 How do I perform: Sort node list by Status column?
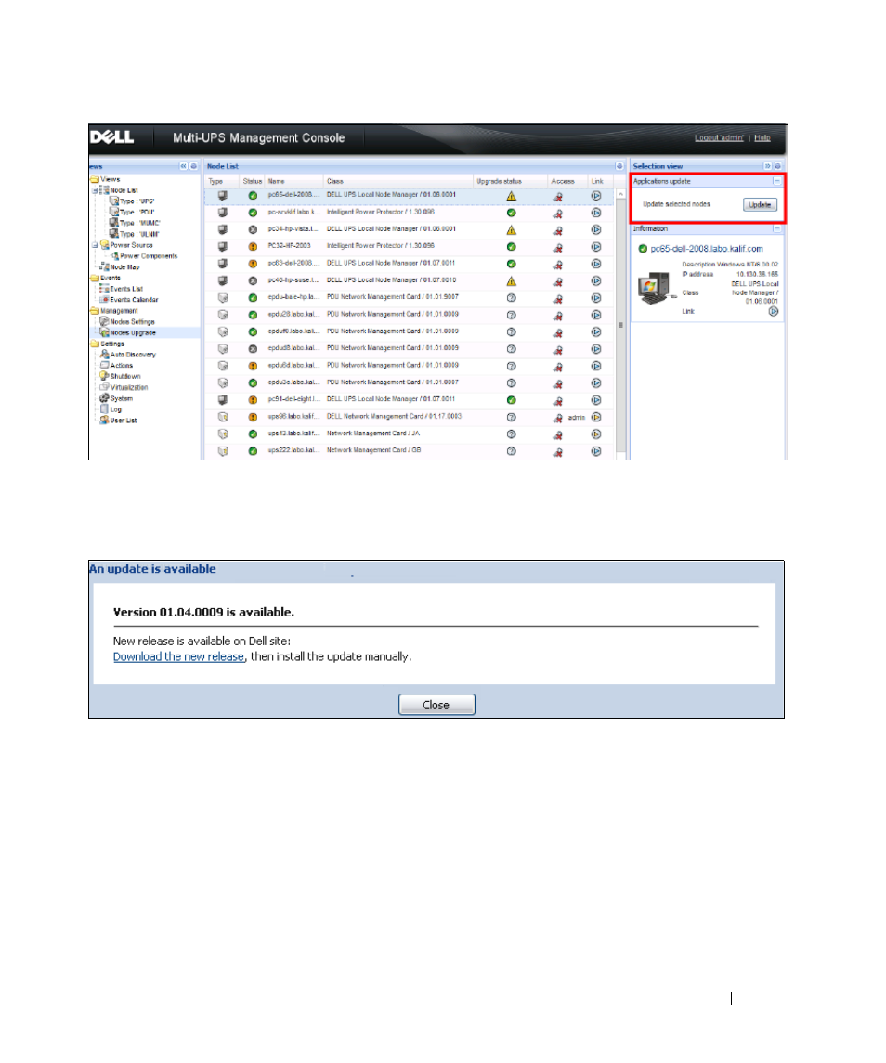pos(253,181)
